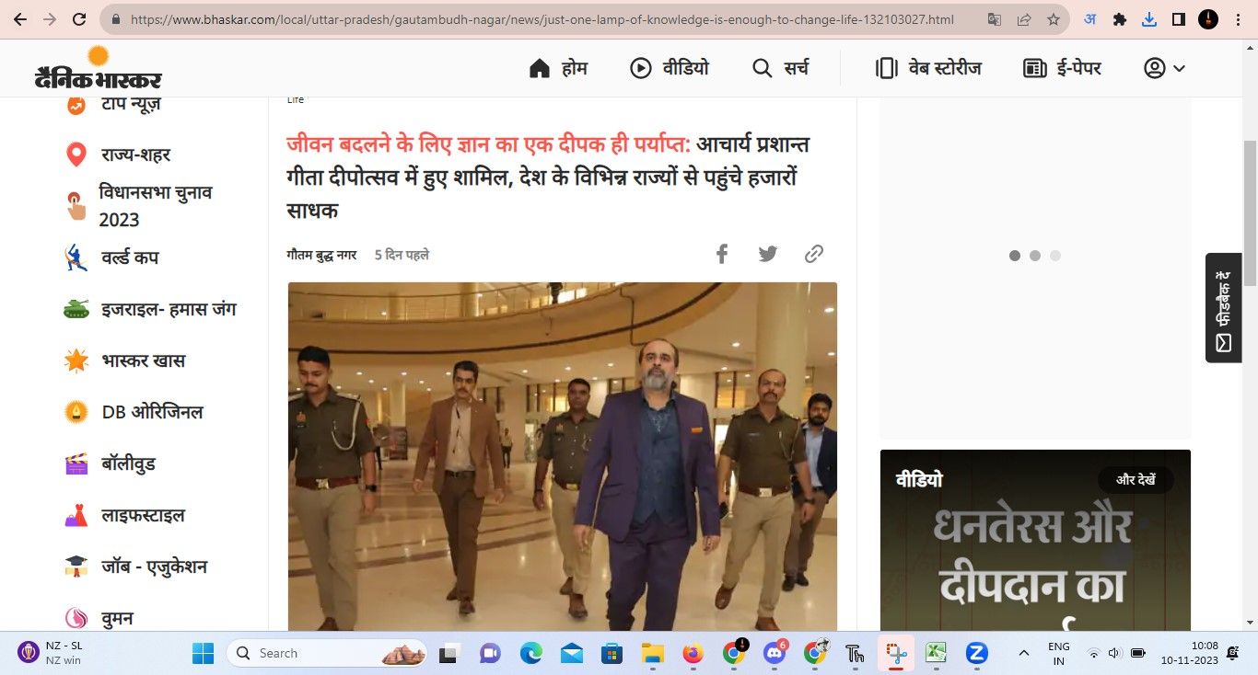Open the फीडबैक दें side tab

(x=1223, y=308)
